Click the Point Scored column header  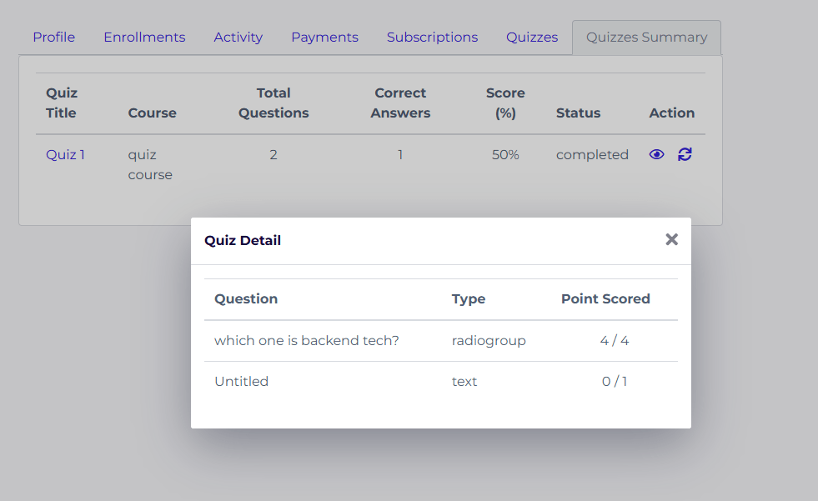(605, 298)
